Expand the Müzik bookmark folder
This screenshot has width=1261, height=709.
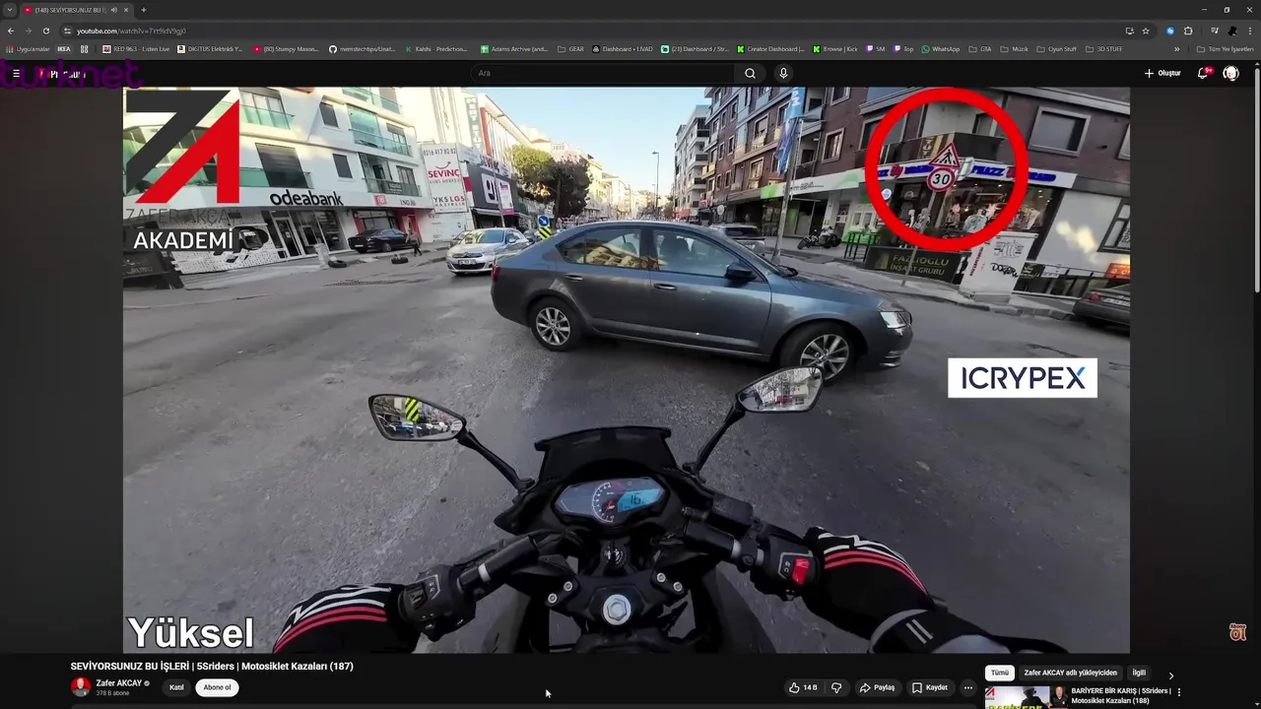tap(1014, 48)
